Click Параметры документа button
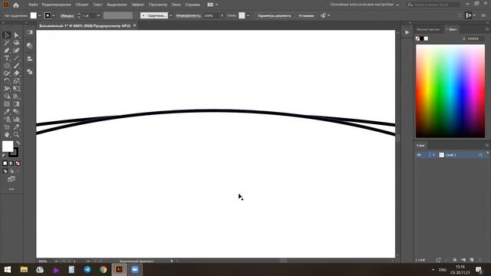491x276 pixels. (274, 15)
